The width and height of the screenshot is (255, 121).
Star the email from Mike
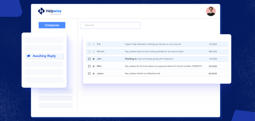click(x=93, y=66)
